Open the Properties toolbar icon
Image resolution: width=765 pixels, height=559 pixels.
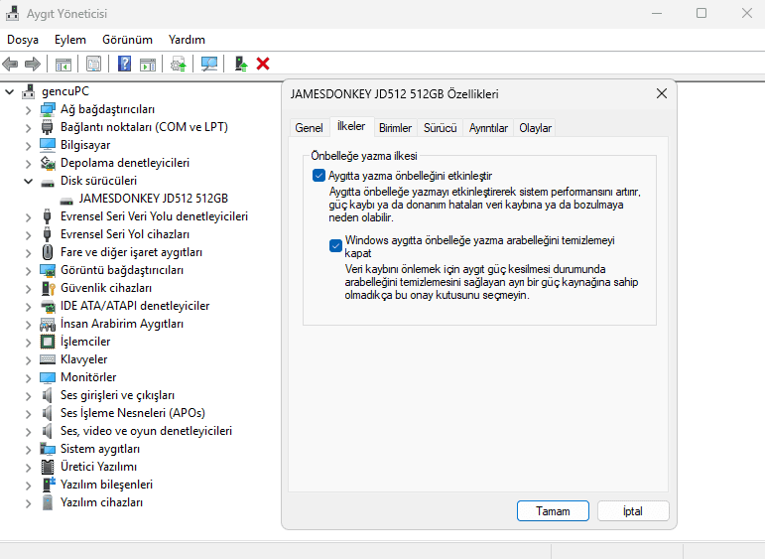point(93,64)
